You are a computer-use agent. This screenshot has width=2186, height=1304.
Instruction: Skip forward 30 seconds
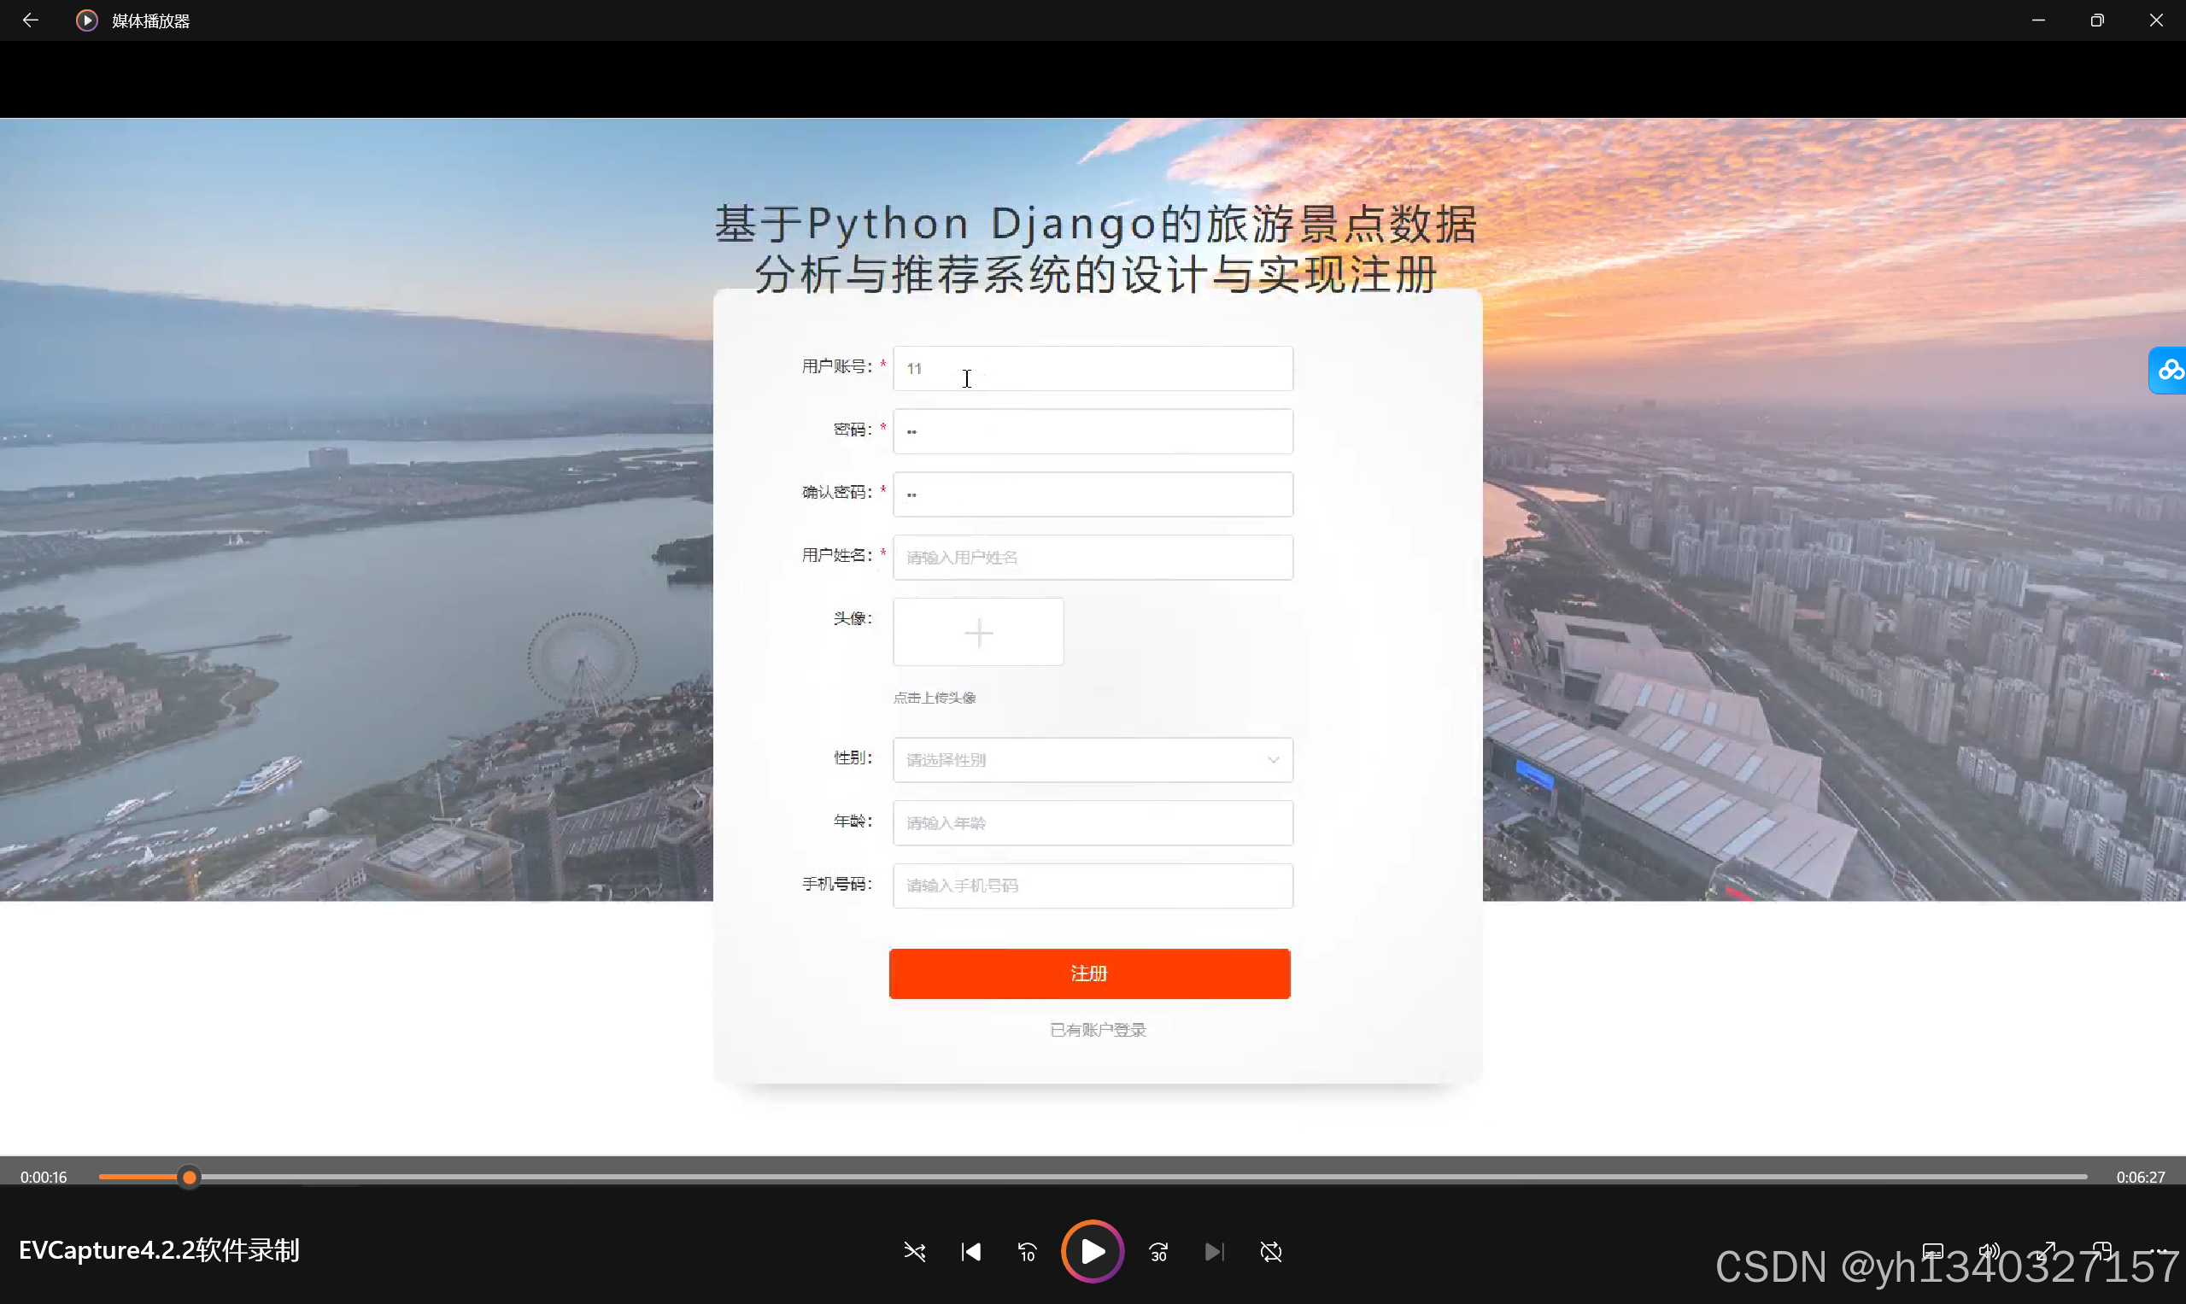click(1158, 1251)
